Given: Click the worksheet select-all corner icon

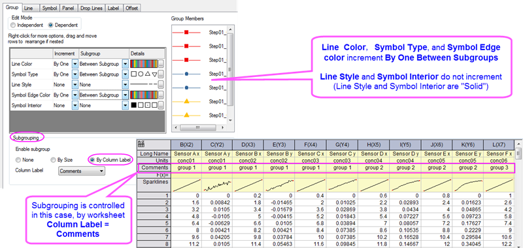Looking at the screenshot, I should click(x=141, y=145).
